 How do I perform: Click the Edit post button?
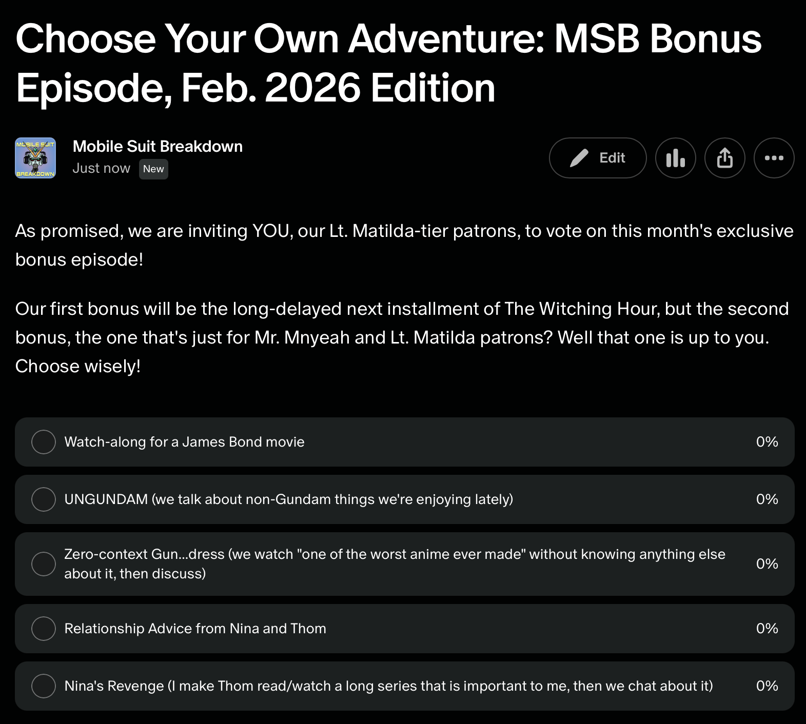coord(598,158)
